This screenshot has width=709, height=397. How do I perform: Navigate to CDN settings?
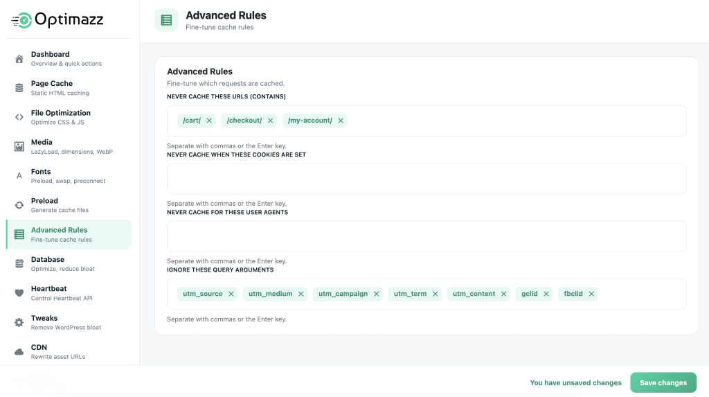tap(69, 352)
